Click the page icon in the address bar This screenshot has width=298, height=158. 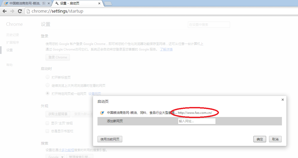[x=28, y=11]
